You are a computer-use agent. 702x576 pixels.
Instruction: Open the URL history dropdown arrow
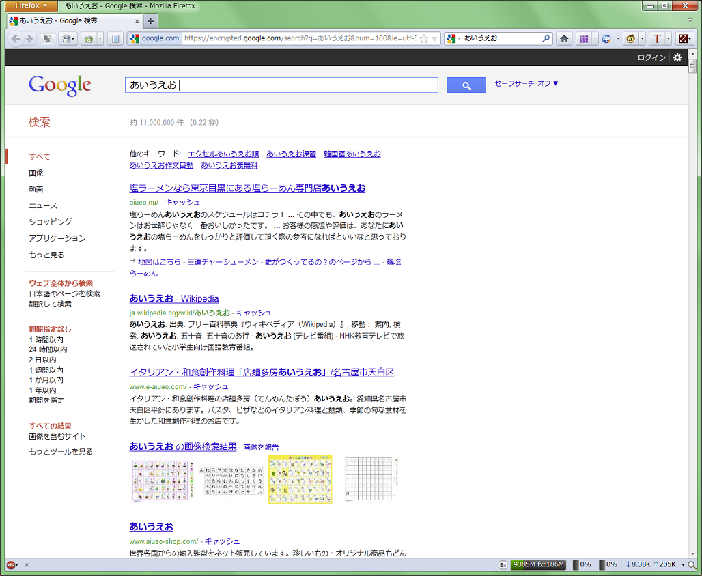(x=434, y=39)
